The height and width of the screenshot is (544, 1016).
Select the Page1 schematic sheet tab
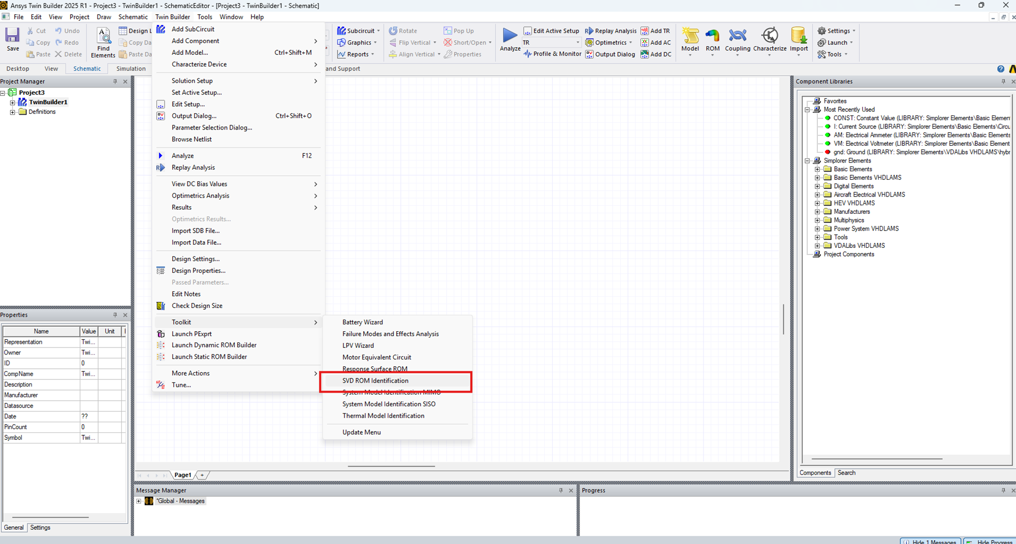(x=182, y=475)
